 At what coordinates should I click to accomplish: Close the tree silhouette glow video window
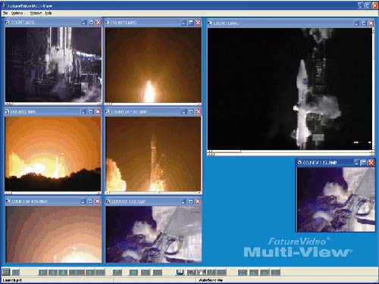pos(98,111)
